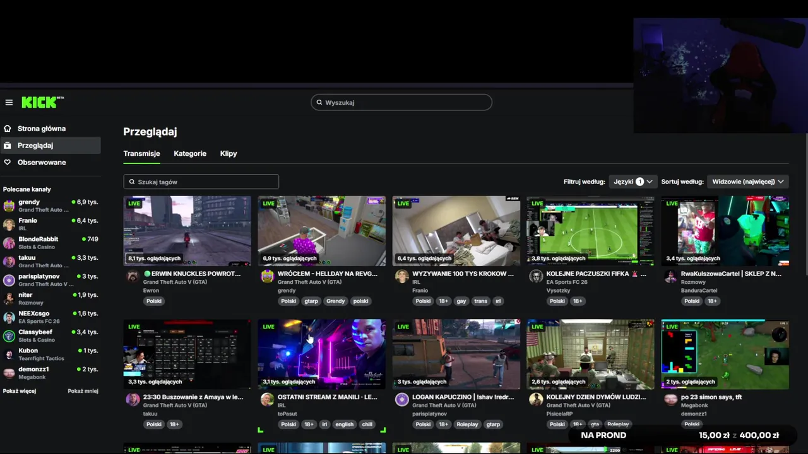Click Ewron streamer avatar under first stream

click(133, 276)
